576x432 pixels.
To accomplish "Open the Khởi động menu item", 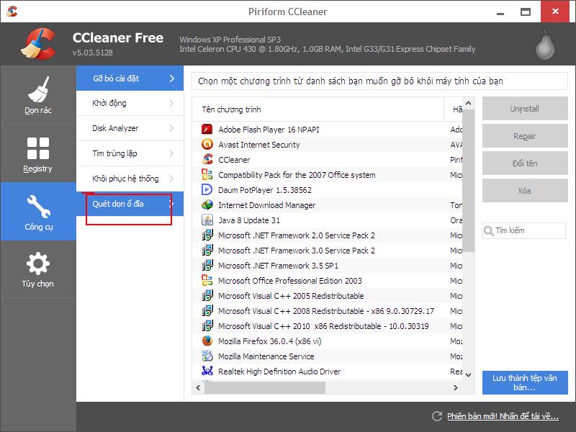I will (x=130, y=103).
